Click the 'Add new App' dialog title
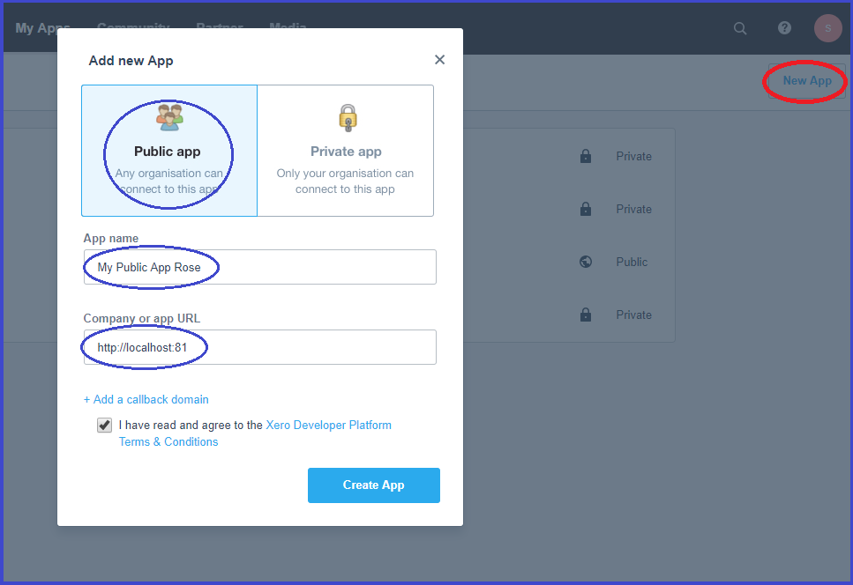 pos(131,60)
